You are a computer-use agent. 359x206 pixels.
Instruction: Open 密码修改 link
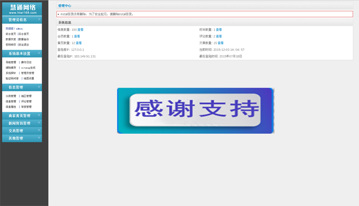pyautogui.click(x=10, y=45)
